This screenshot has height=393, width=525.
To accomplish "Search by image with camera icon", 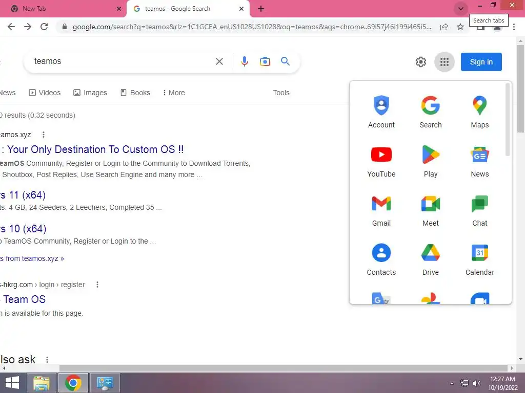I will (265, 61).
